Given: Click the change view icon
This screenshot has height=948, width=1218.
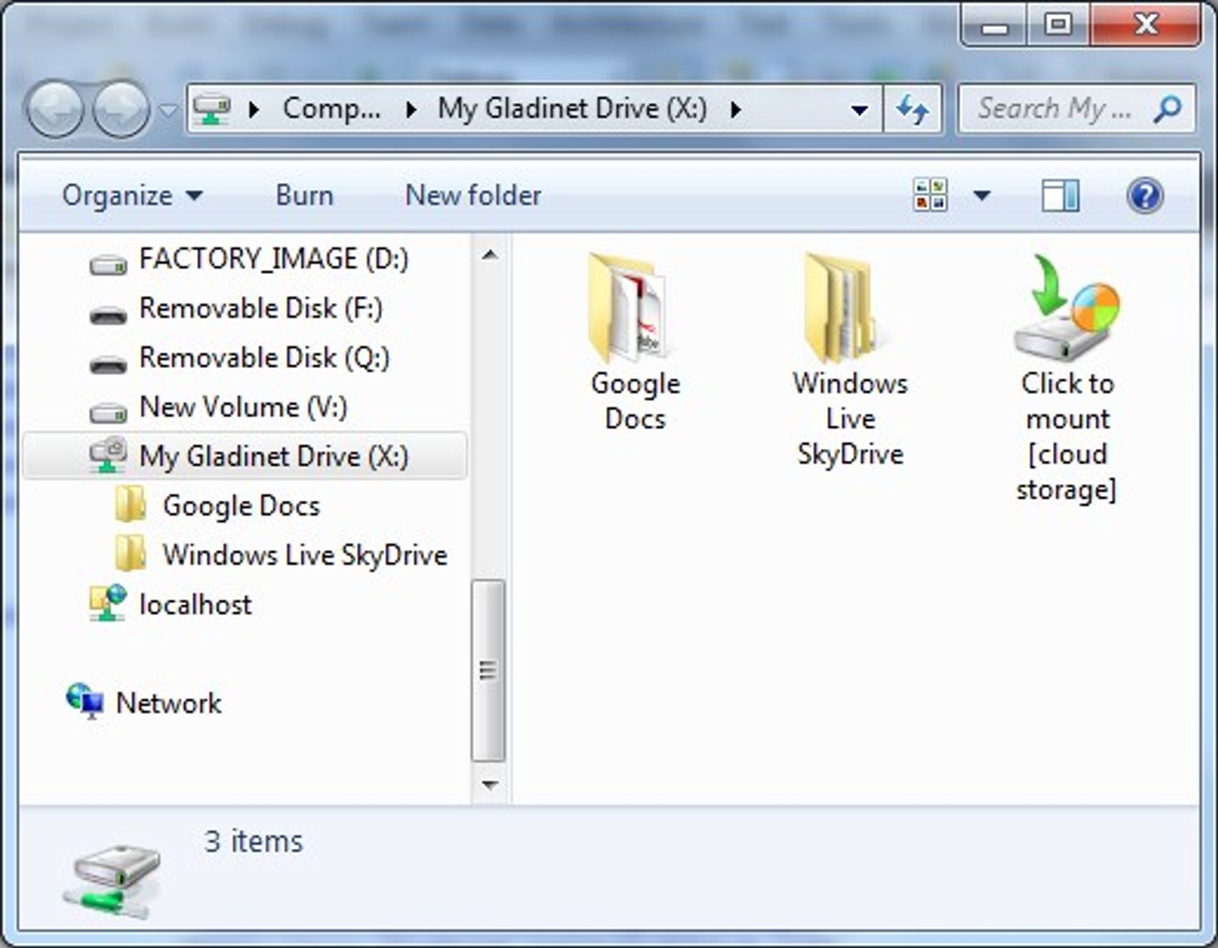Looking at the screenshot, I should (931, 195).
